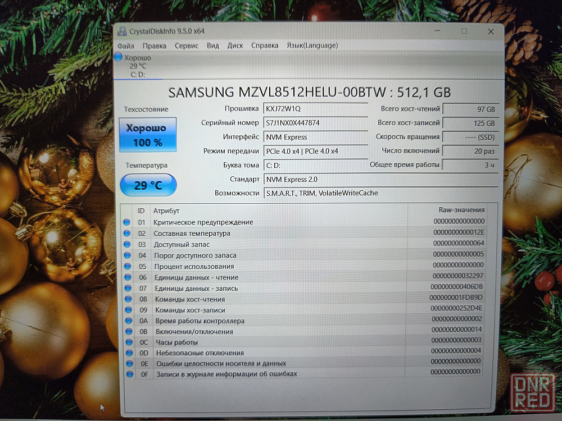Click raw value 0000000000012E
562x421 pixels.
(459, 232)
